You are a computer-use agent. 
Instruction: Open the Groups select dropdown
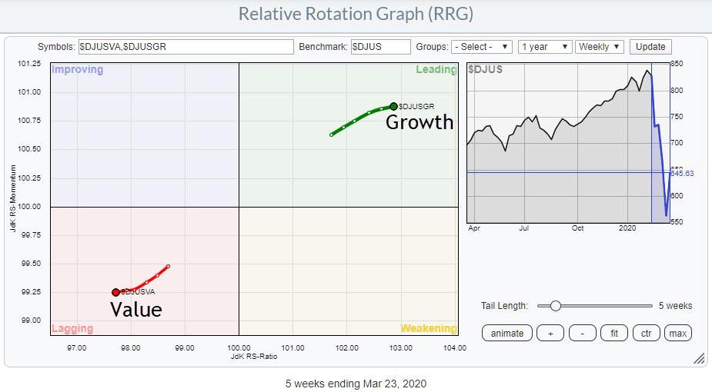[x=482, y=47]
